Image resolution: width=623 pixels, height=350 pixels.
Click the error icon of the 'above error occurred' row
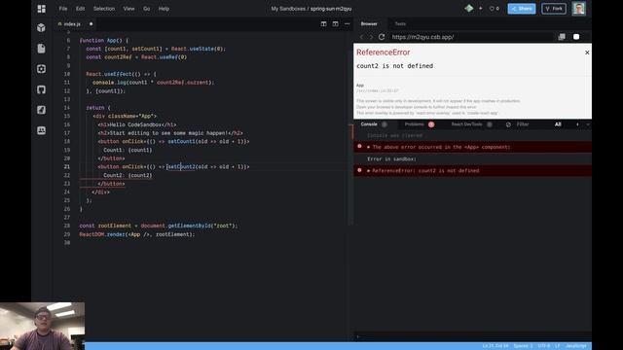pyautogui.click(x=359, y=147)
